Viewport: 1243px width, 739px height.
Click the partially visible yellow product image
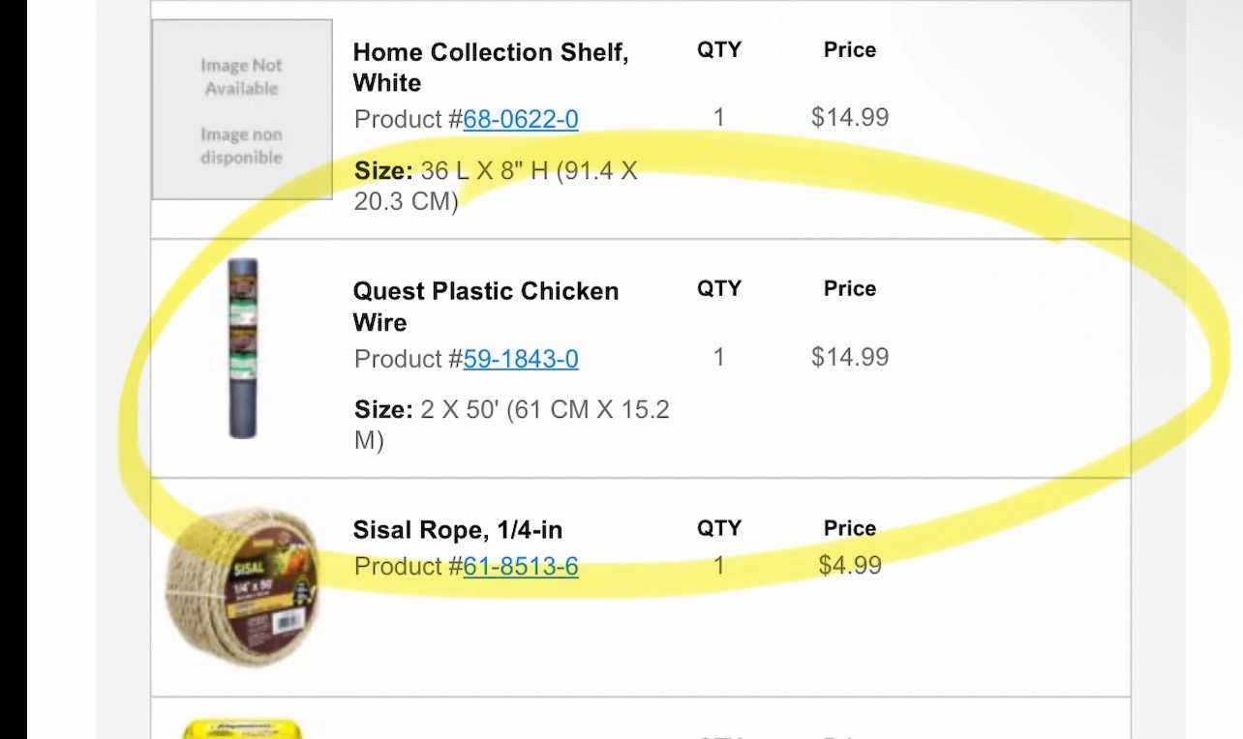pos(243,728)
